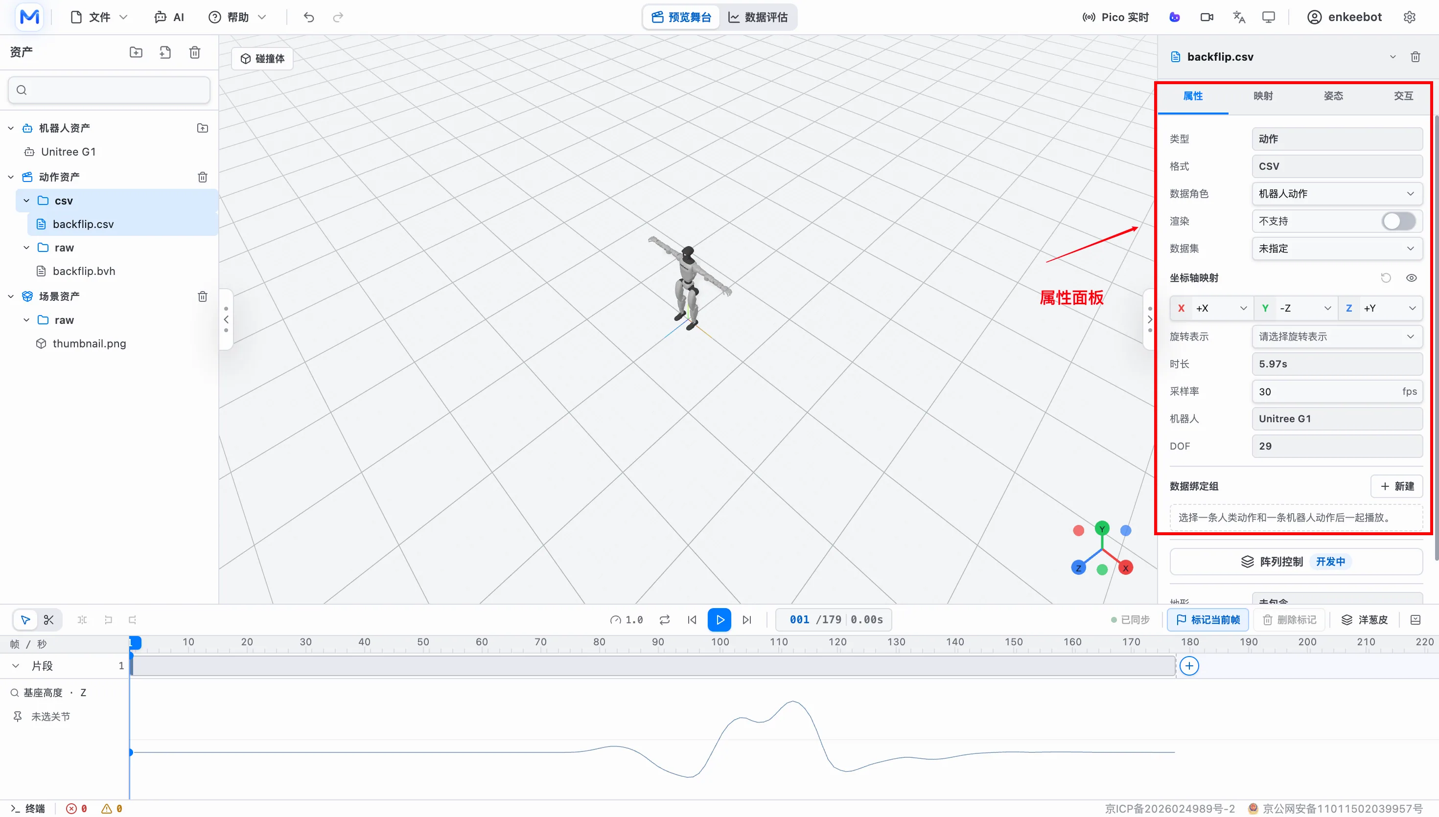Open the 数据角色 dropdown

click(x=1337, y=194)
